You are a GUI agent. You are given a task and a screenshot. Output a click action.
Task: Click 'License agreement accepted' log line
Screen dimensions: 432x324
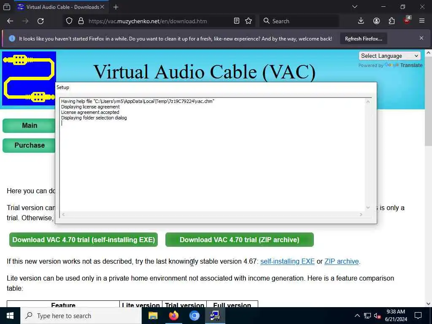[90, 112]
